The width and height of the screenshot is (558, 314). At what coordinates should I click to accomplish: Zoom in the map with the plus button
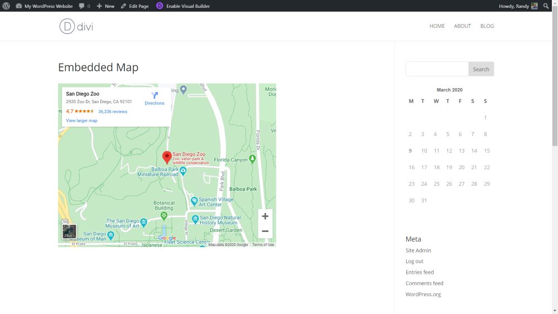coord(265,216)
